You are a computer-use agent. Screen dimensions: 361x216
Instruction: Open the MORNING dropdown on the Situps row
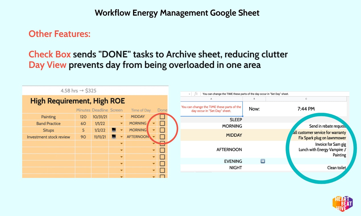153,130
